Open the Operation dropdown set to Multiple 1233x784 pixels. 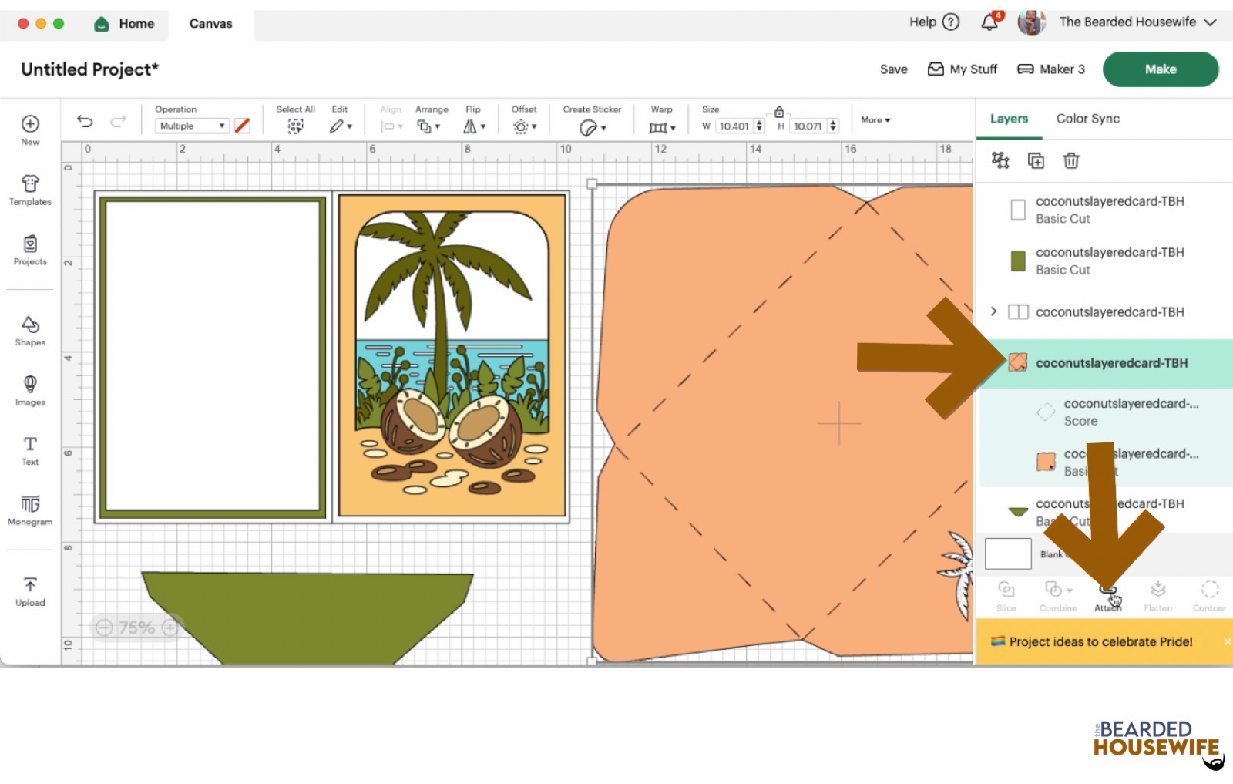point(191,126)
